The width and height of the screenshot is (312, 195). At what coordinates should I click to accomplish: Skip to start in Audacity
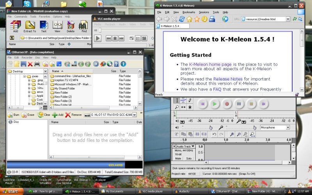click(202, 104)
